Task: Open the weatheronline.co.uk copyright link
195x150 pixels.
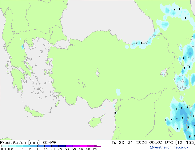Action: (x=169, y=147)
